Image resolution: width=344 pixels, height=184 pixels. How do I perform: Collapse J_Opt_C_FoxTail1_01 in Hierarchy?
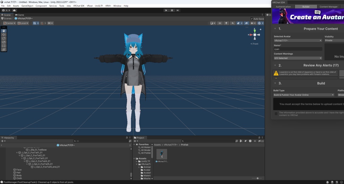(x=17, y=153)
